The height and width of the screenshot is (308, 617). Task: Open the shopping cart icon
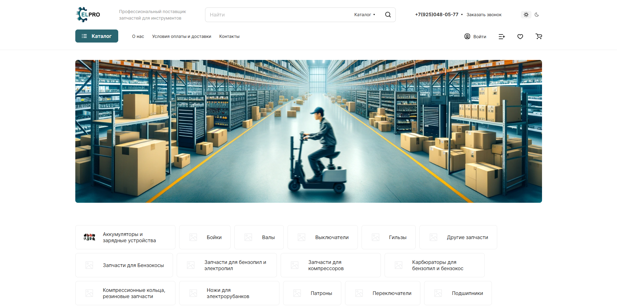[539, 36]
